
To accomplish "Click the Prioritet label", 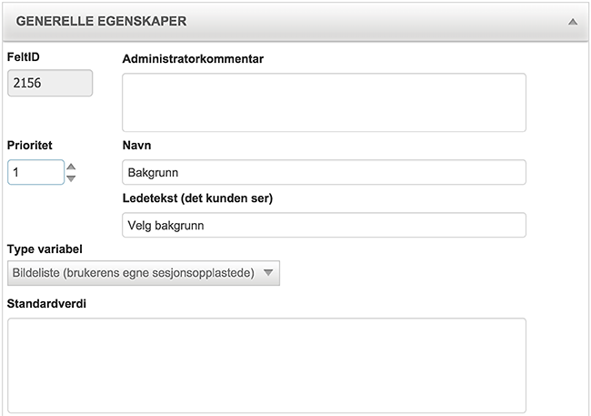I will (x=30, y=146).
